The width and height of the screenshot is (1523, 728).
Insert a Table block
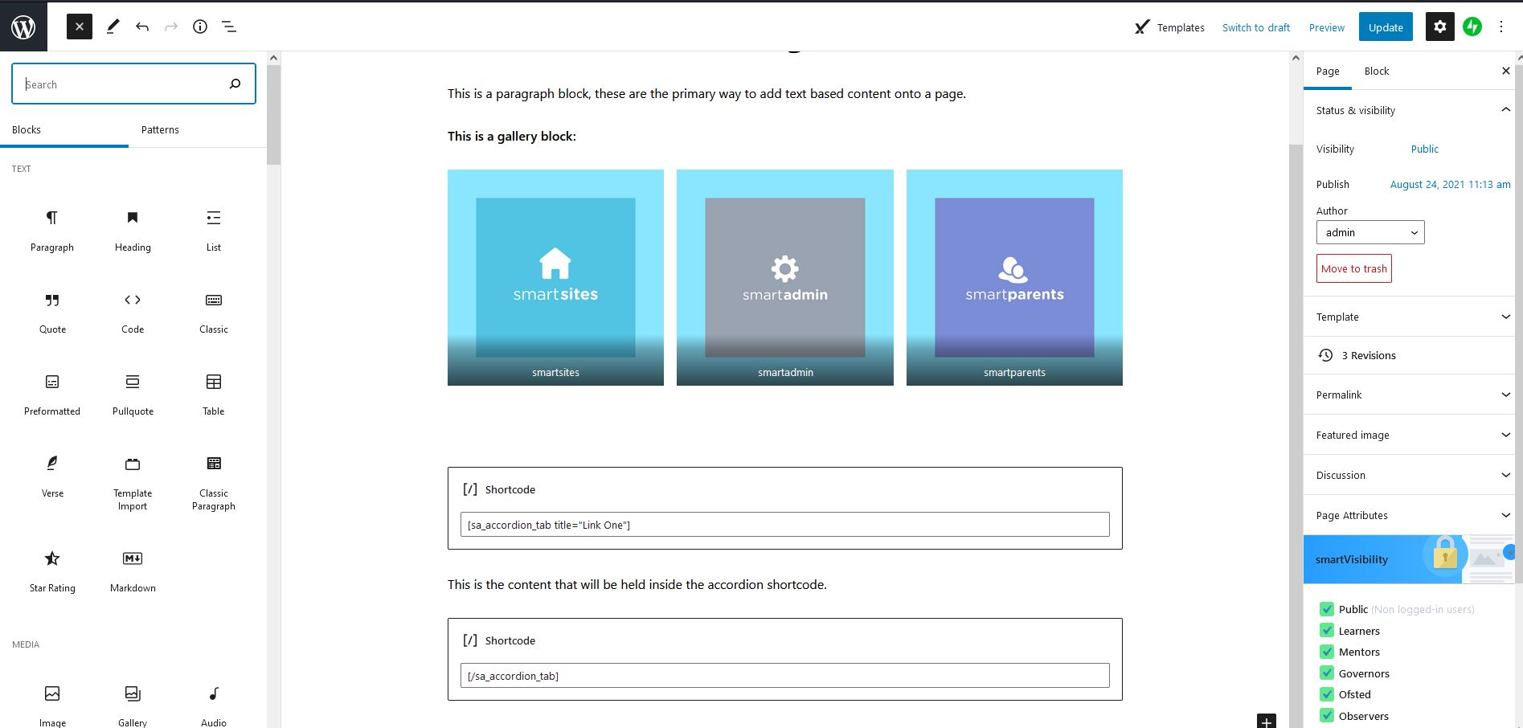(214, 394)
